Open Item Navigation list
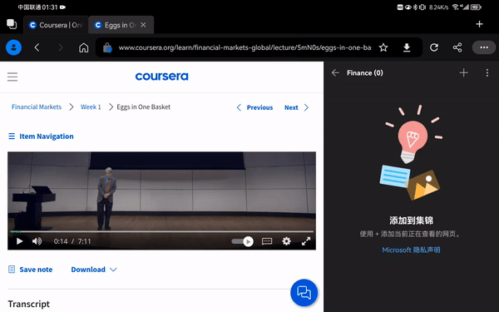The height and width of the screenshot is (312, 499). [41, 136]
